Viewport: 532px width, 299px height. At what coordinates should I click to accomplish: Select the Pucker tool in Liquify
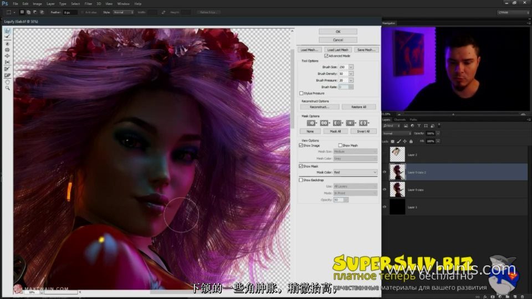7,50
